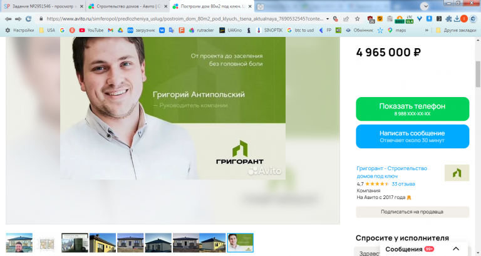Open the Настройки settings bookmark

[x=19, y=30]
